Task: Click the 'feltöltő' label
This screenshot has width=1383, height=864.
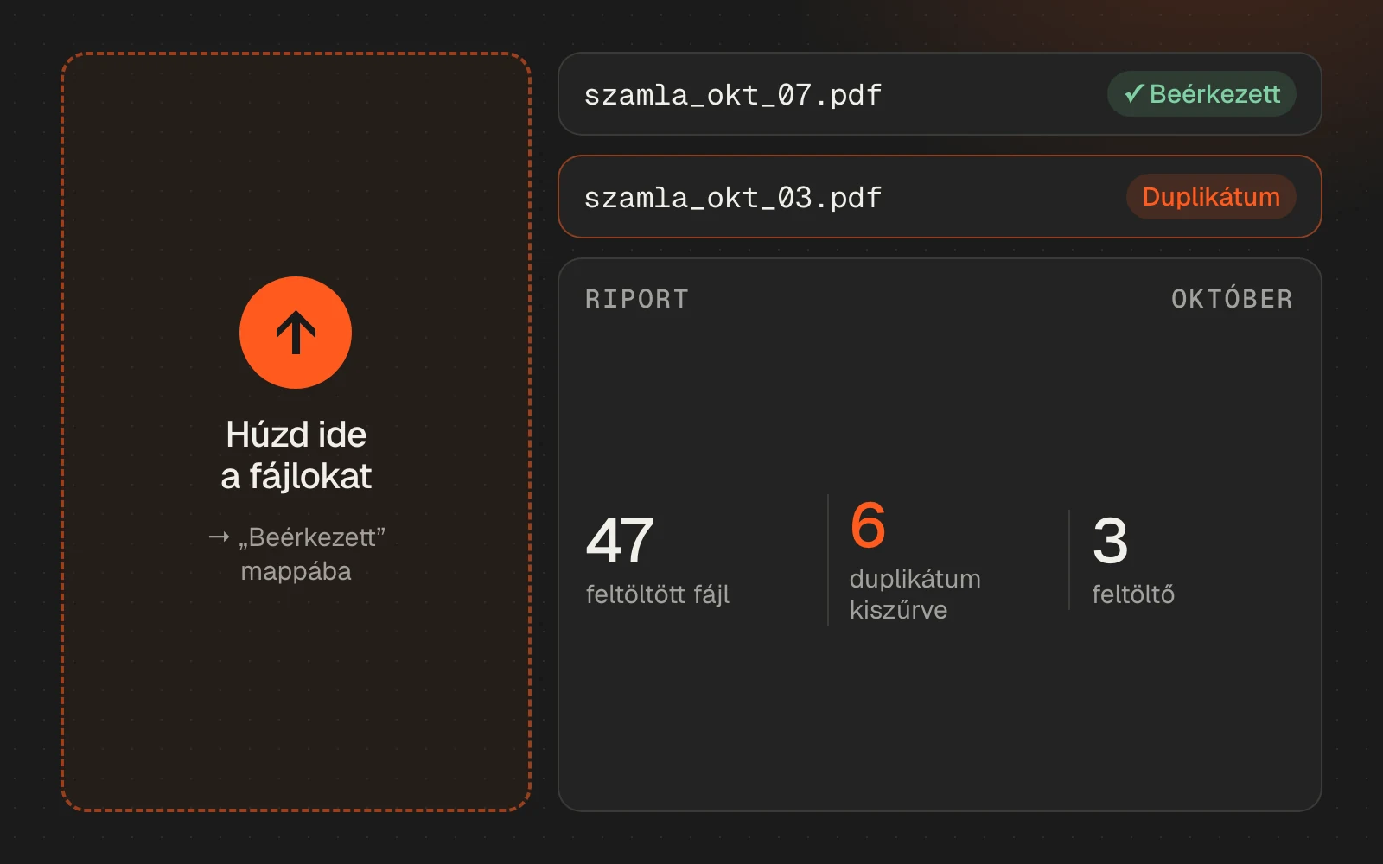Action: [x=1133, y=594]
